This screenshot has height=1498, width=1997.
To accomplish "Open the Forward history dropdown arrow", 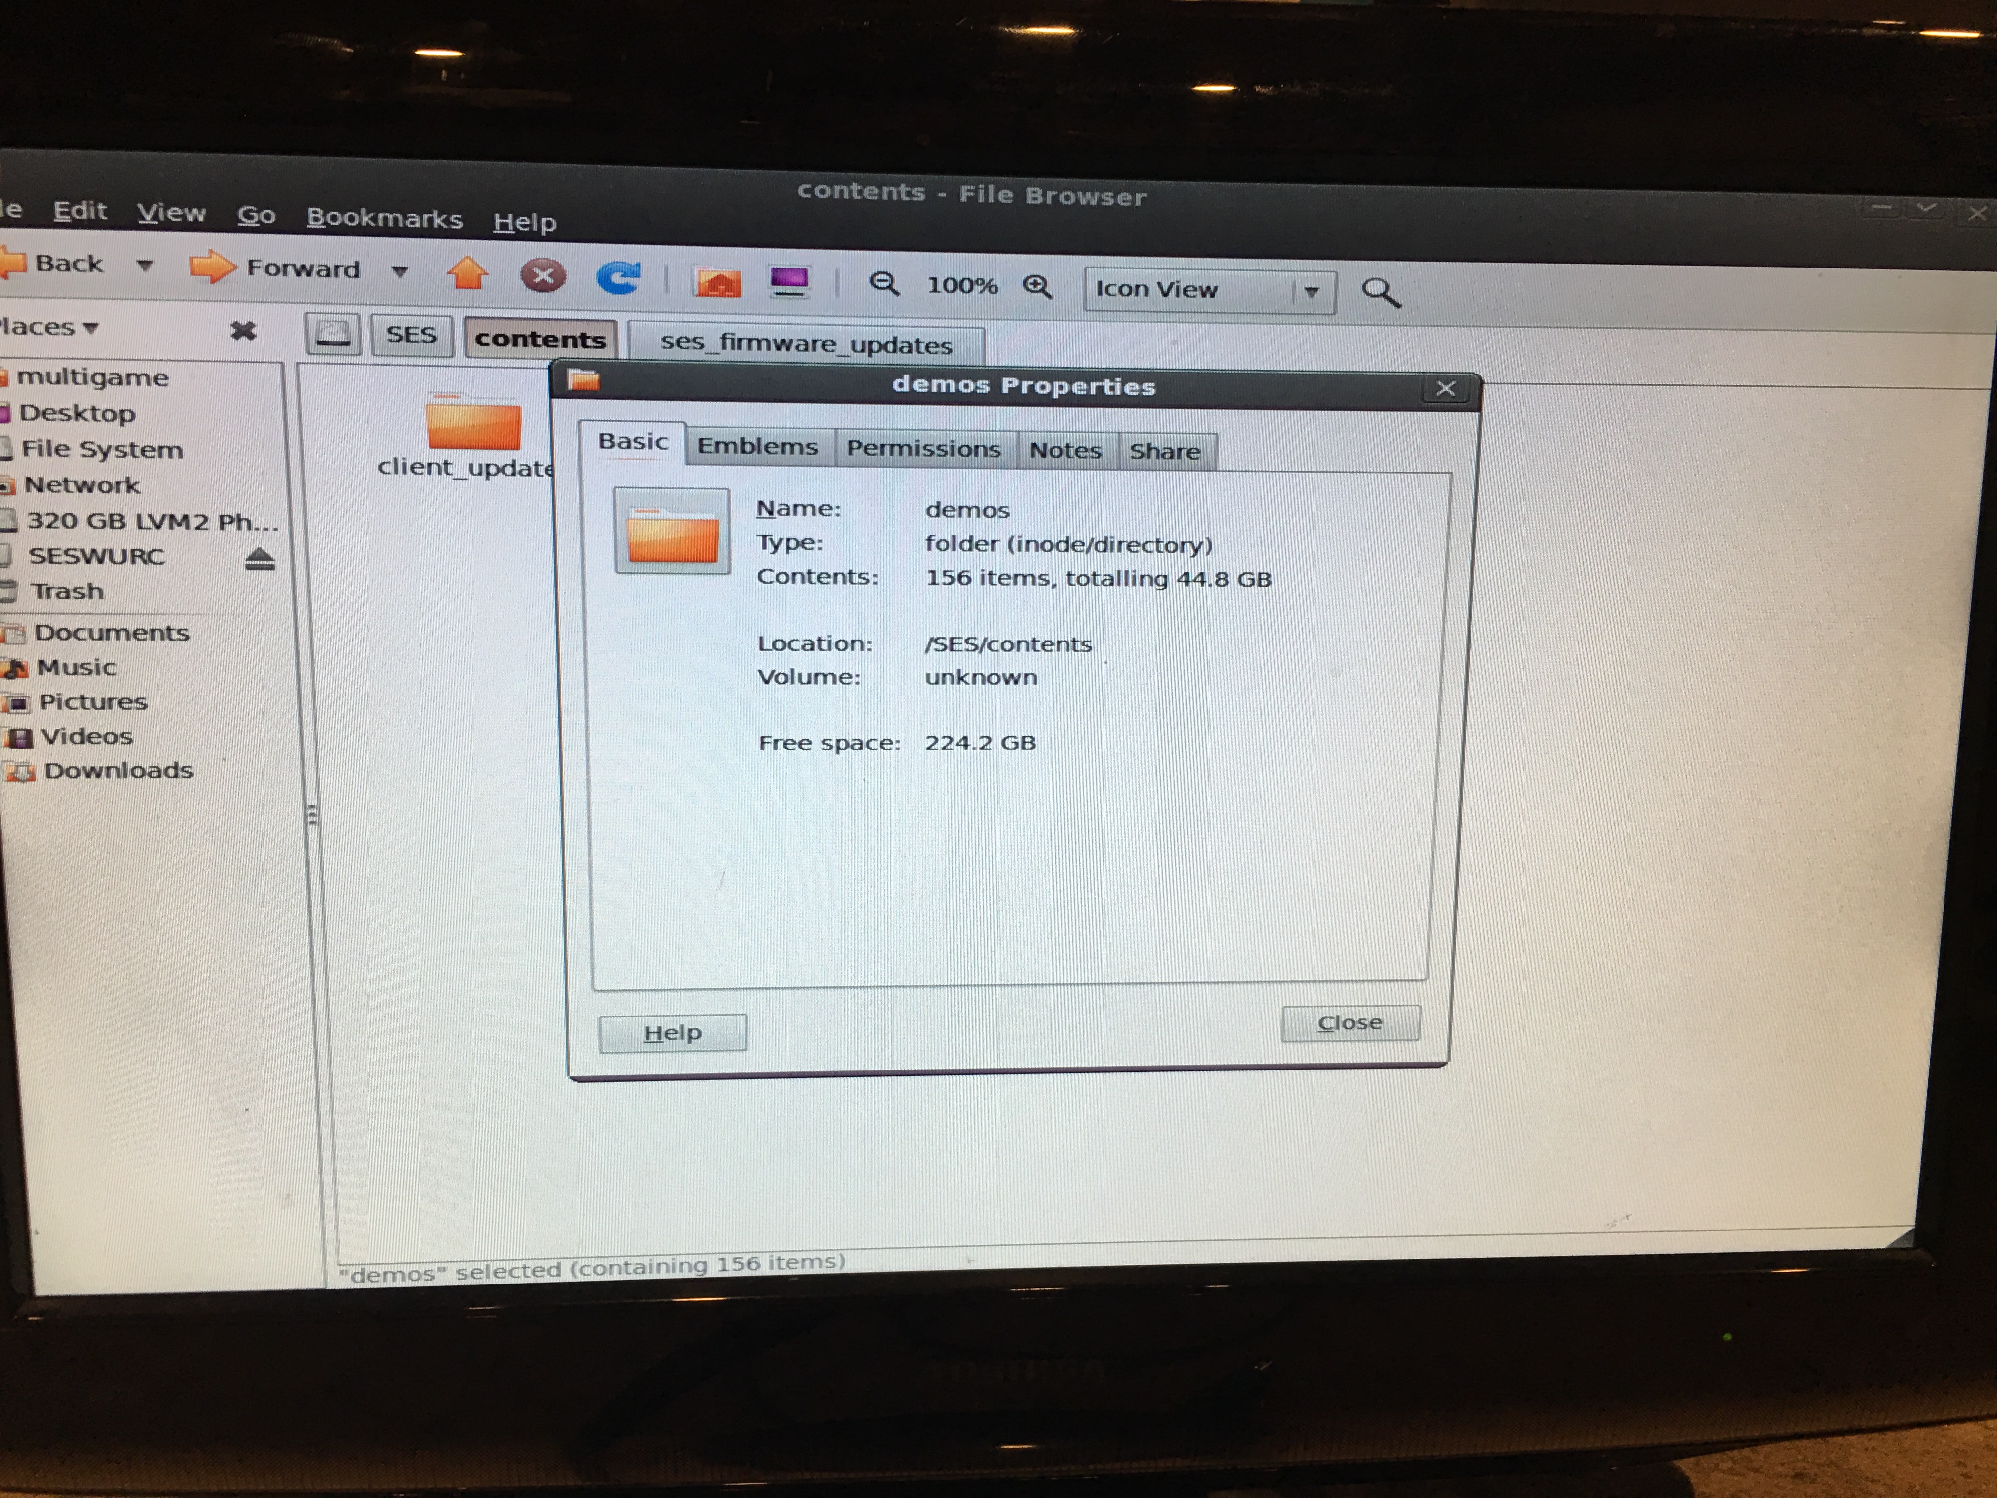I will tap(400, 271).
